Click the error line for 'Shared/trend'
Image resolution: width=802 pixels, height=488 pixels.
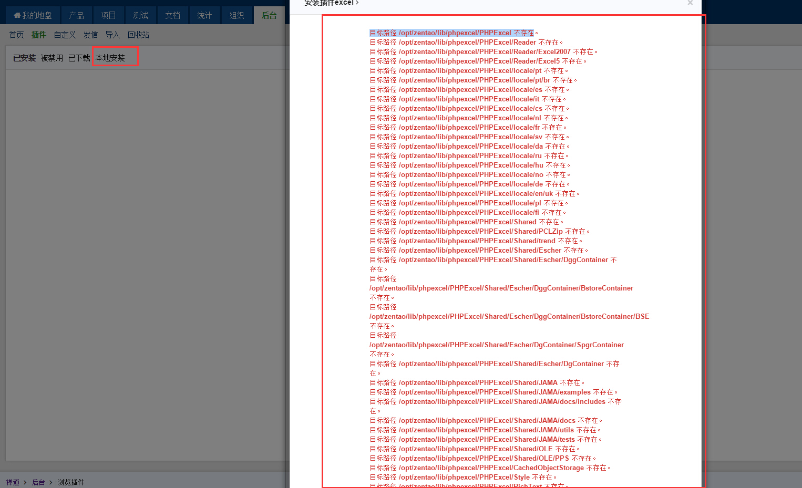(476, 241)
